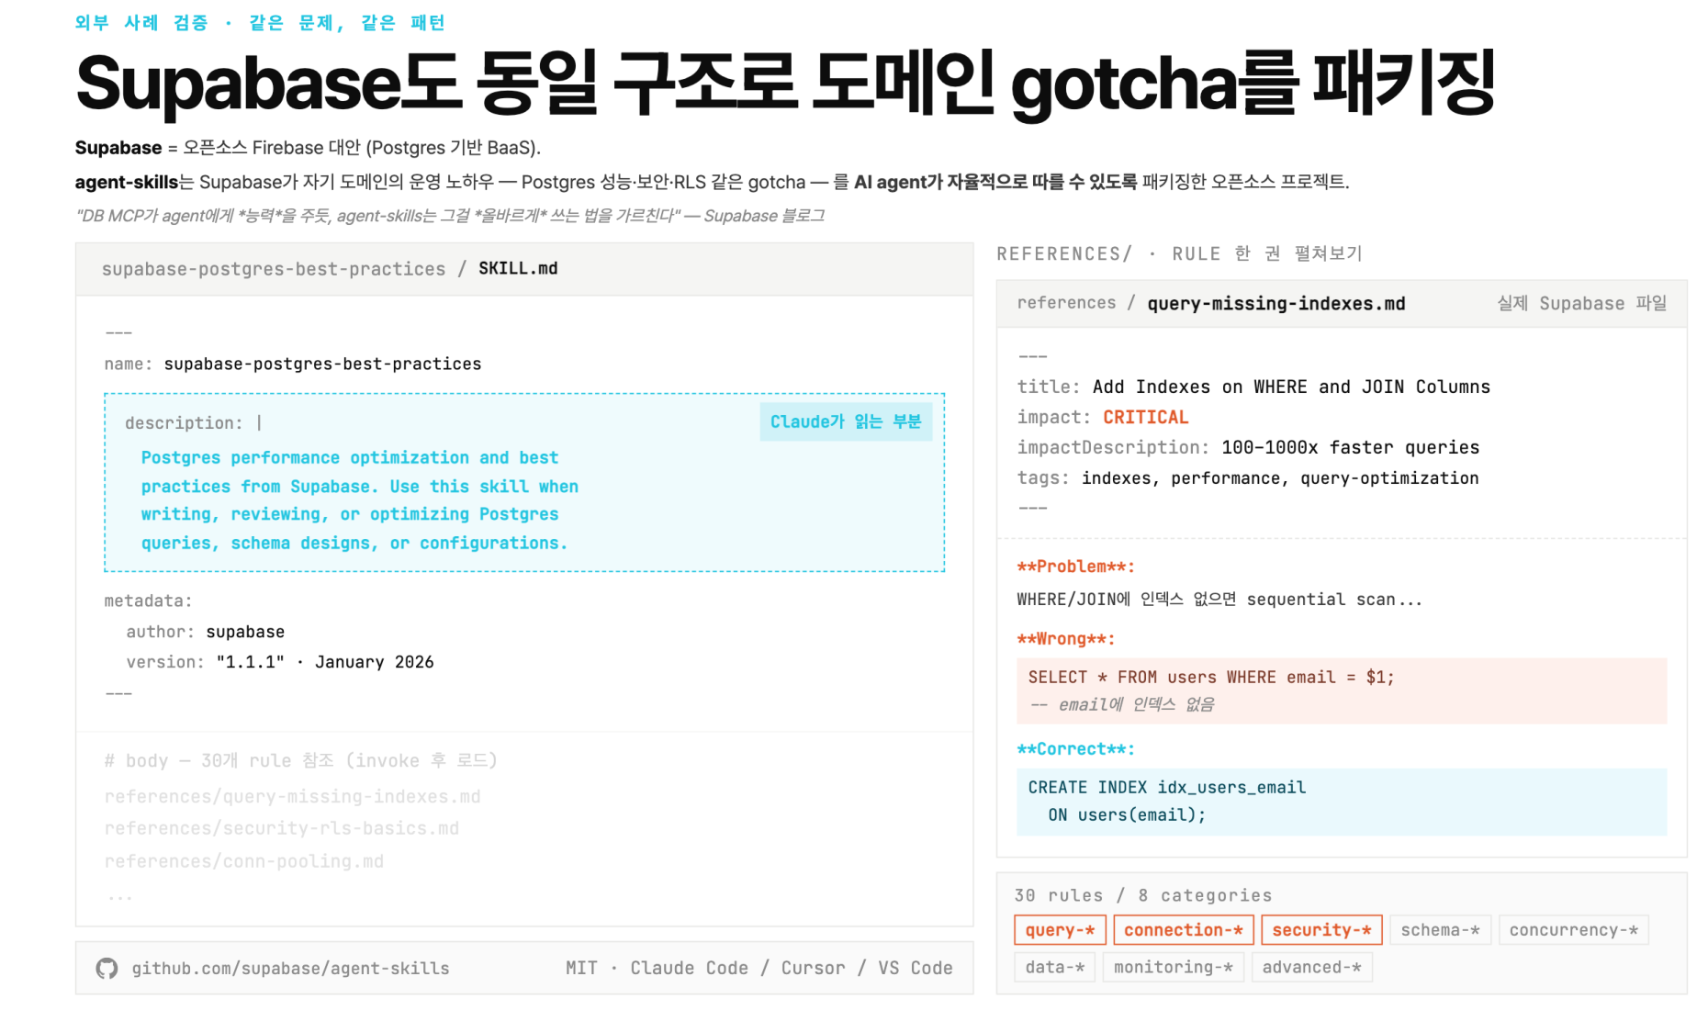
Task: Click 'impactDescription: 100-1000x faster queries' line
Action: point(1248,447)
